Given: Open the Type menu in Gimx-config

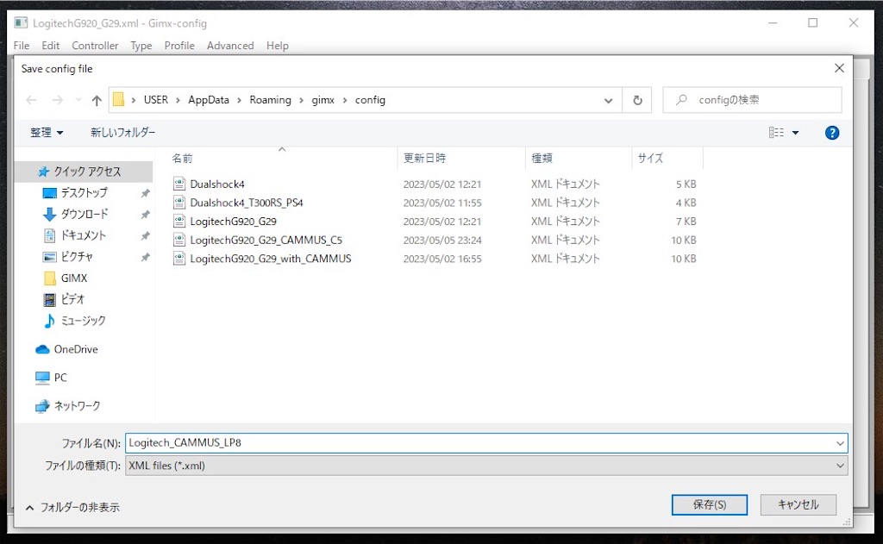Looking at the screenshot, I should 141,46.
